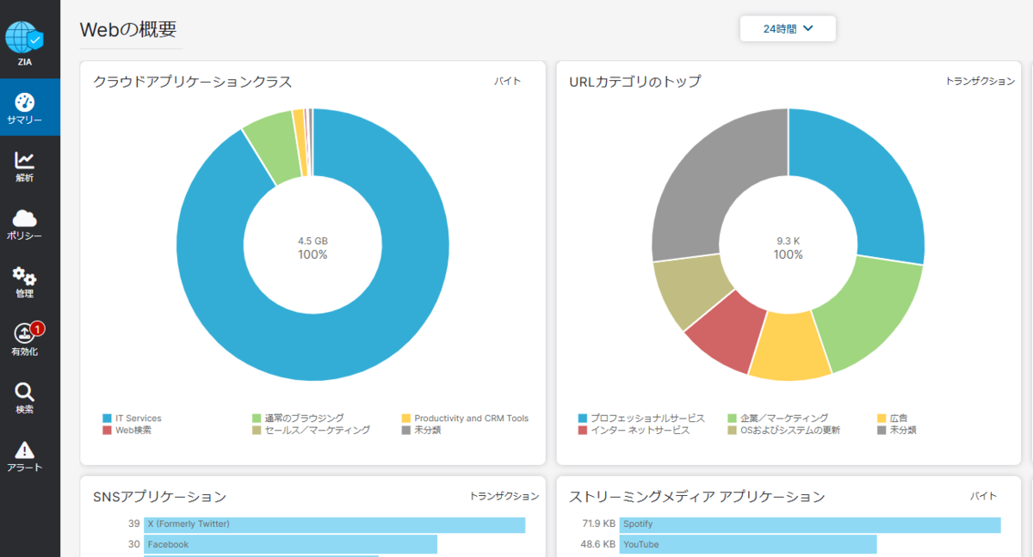Click バイト unit on ストリーミングメディア card
The image size is (1033, 557).
point(983,496)
